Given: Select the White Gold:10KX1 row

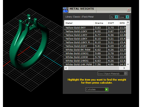Looking at the screenshot, I should [95, 53].
